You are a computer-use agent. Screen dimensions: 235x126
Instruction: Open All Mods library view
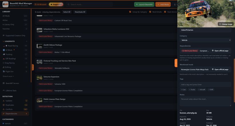pyautogui.click(x=15, y=16)
